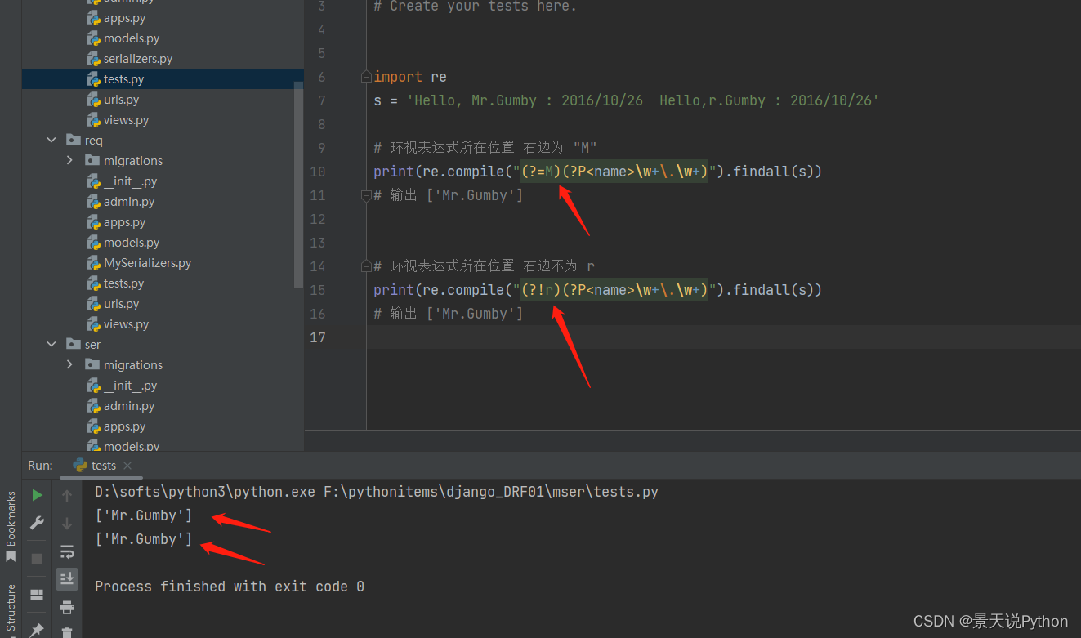Expand migrations folder under req
This screenshot has width=1081, height=638.
tap(70, 161)
